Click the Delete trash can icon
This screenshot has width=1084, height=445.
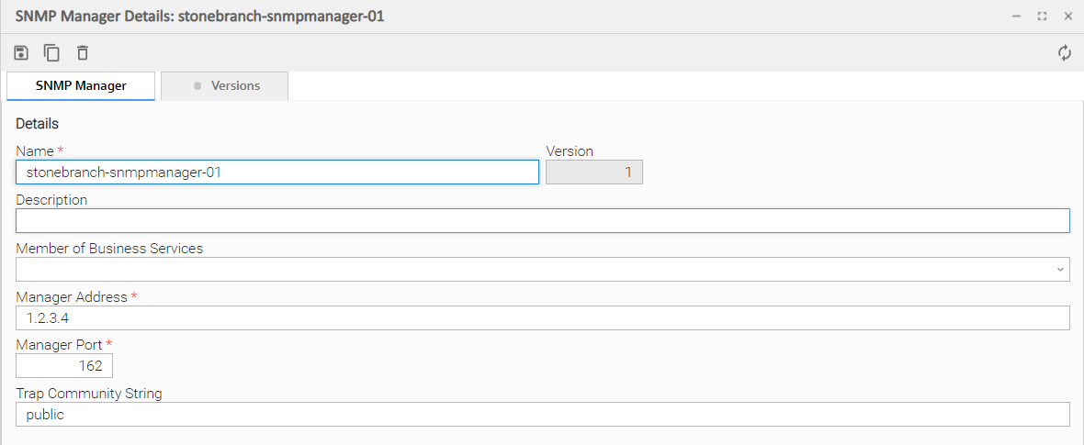pyautogui.click(x=83, y=53)
